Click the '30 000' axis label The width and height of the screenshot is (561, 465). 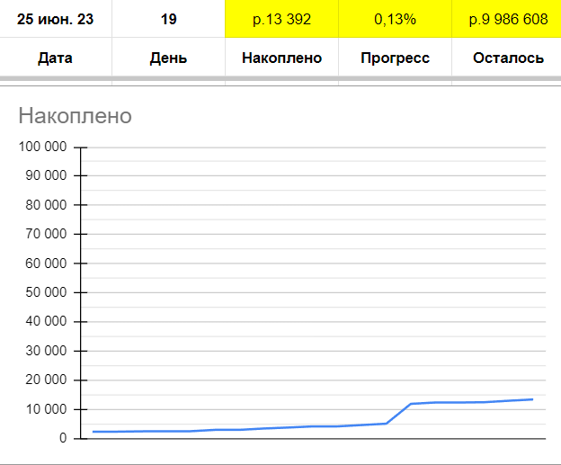[46, 351]
